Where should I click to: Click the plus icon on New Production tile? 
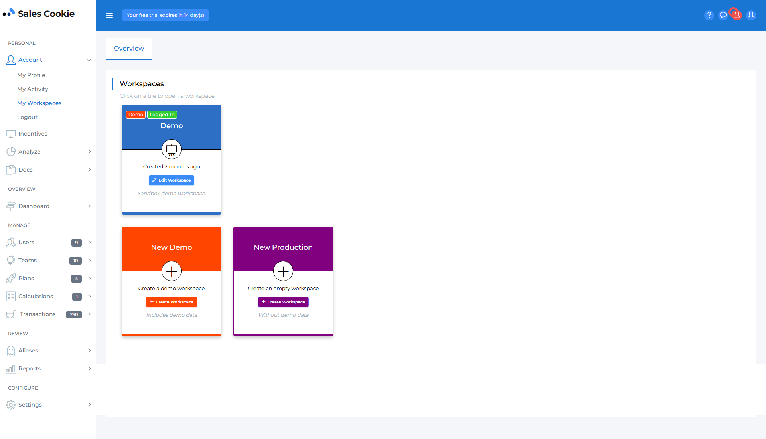(283, 271)
